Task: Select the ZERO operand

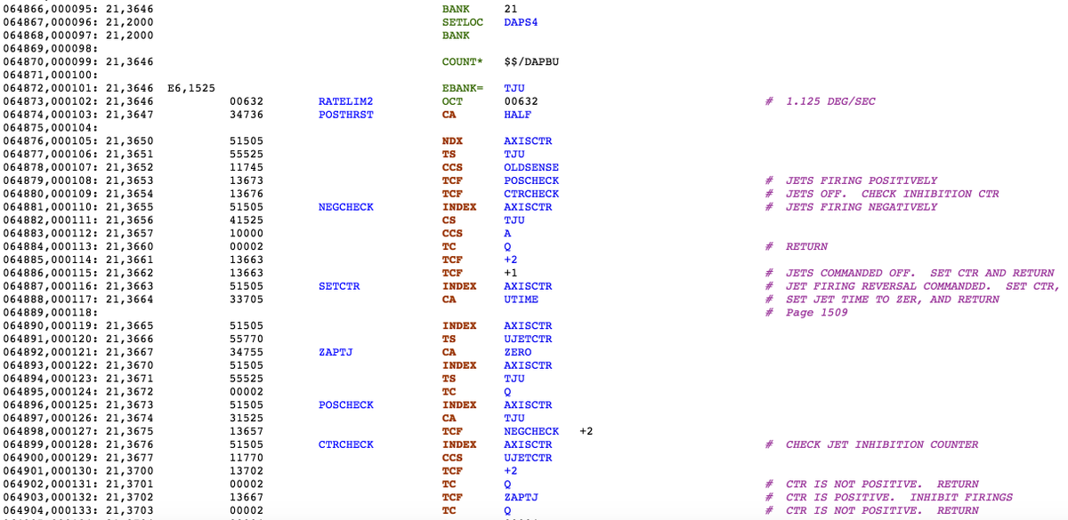Action: (x=517, y=352)
